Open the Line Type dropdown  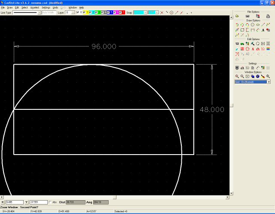(39, 12)
